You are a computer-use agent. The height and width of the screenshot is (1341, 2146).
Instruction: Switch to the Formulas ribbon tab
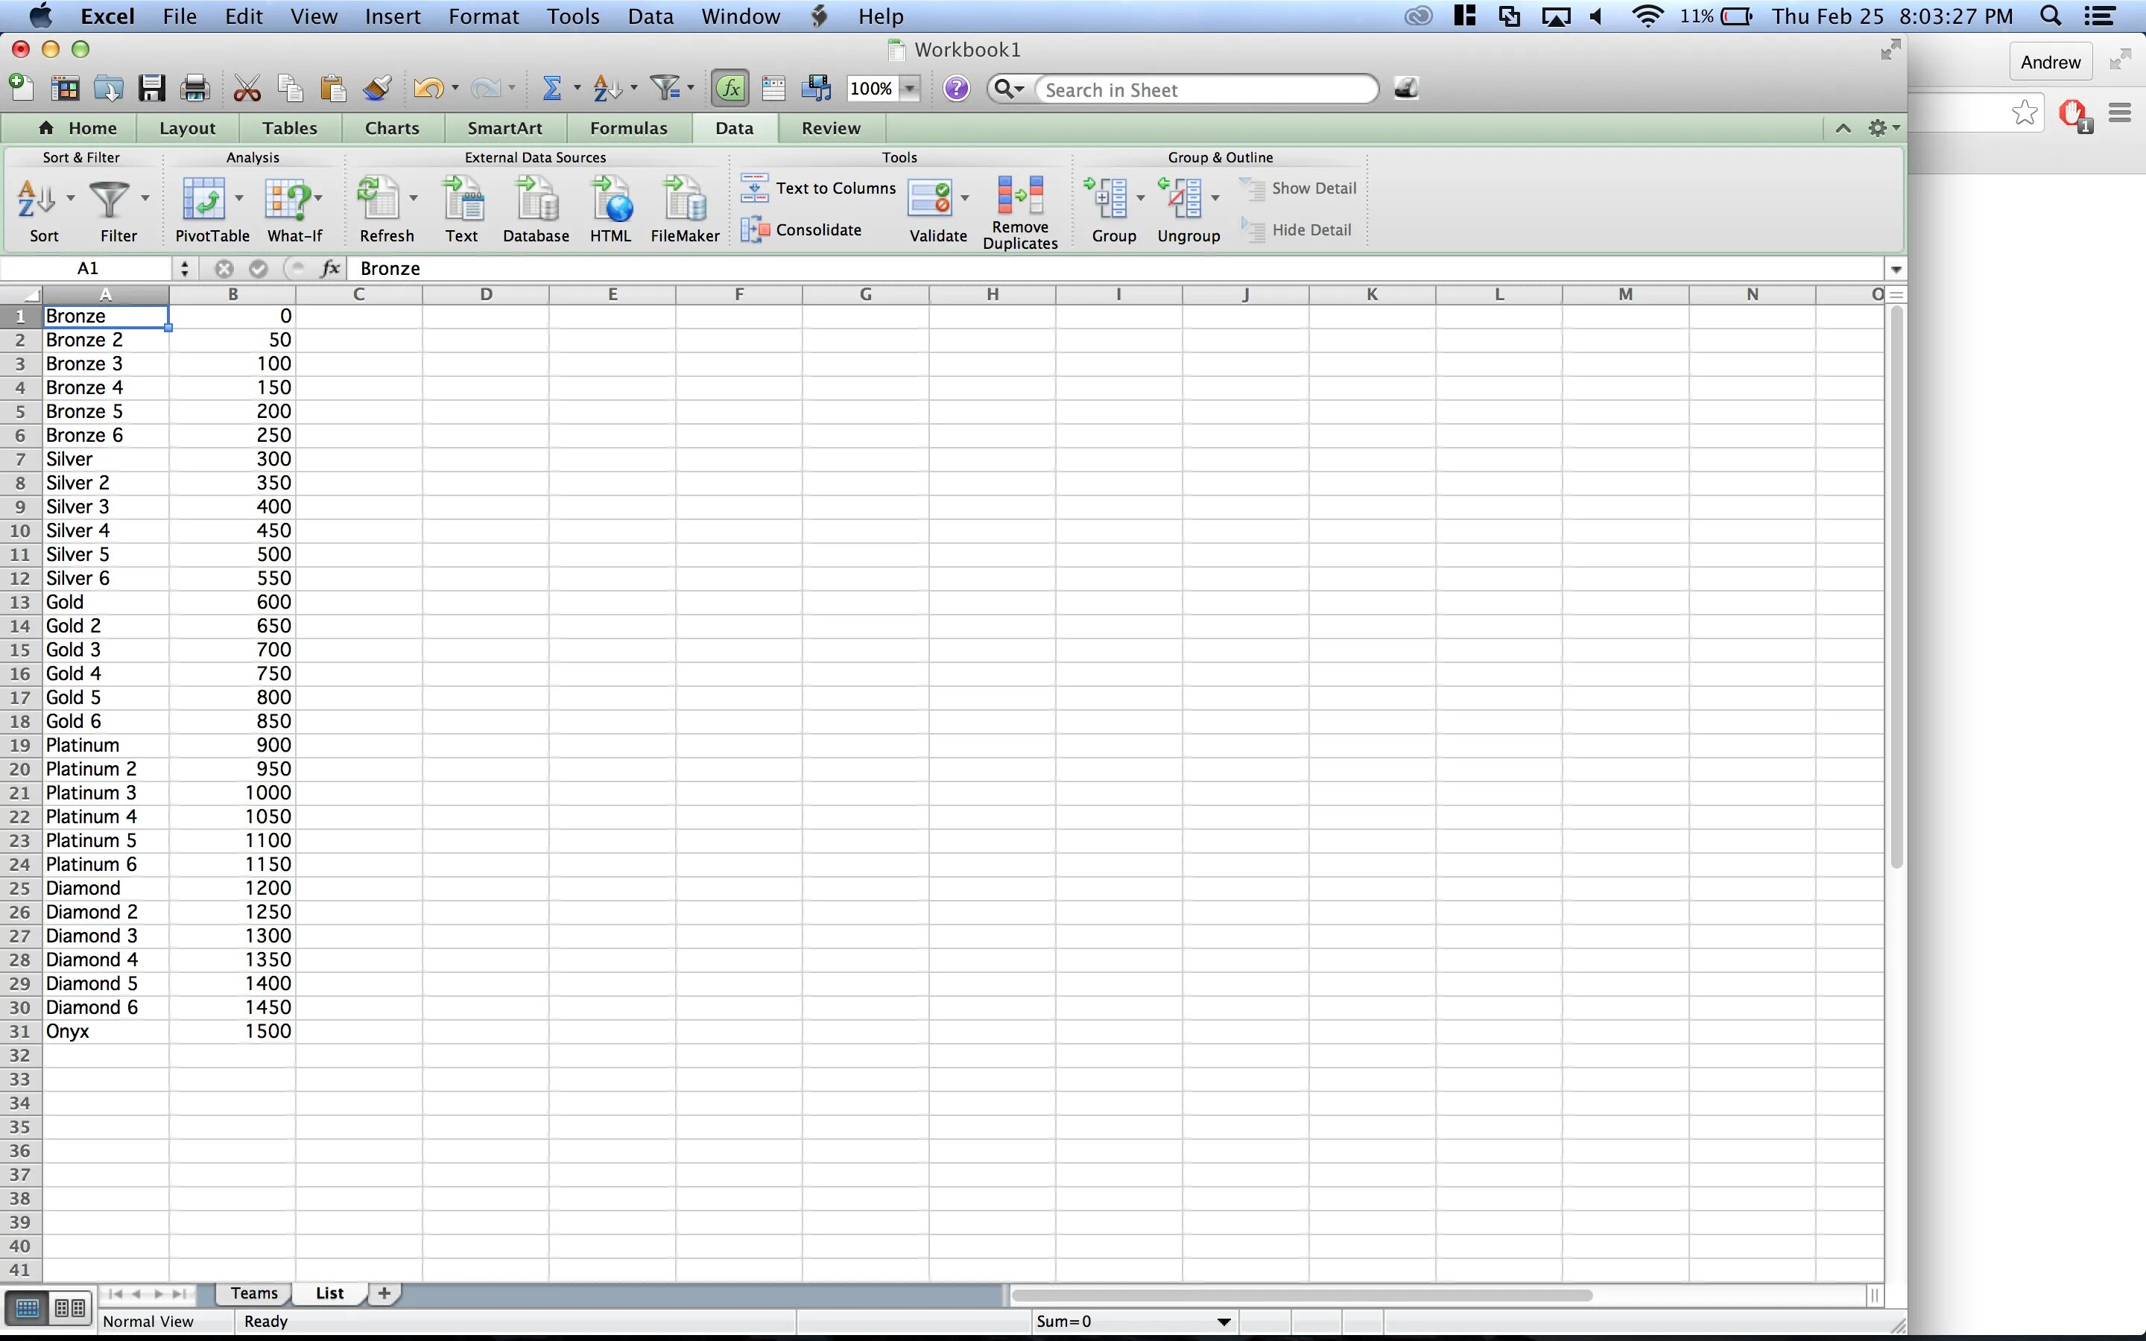[x=628, y=127]
